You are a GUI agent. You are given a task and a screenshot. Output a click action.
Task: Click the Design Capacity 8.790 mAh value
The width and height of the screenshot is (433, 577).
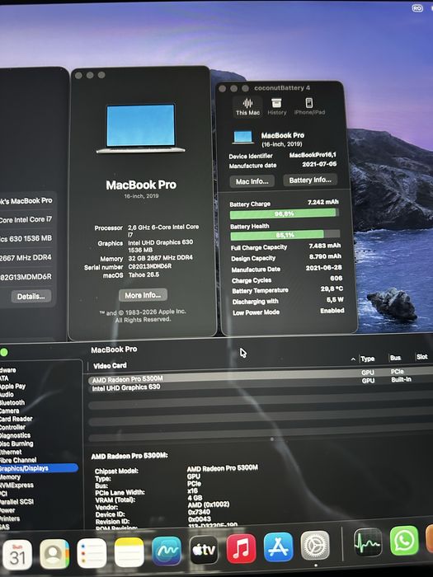click(x=325, y=256)
